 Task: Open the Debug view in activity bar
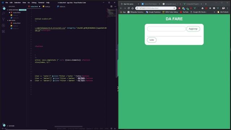pyautogui.click(x=3, y=25)
